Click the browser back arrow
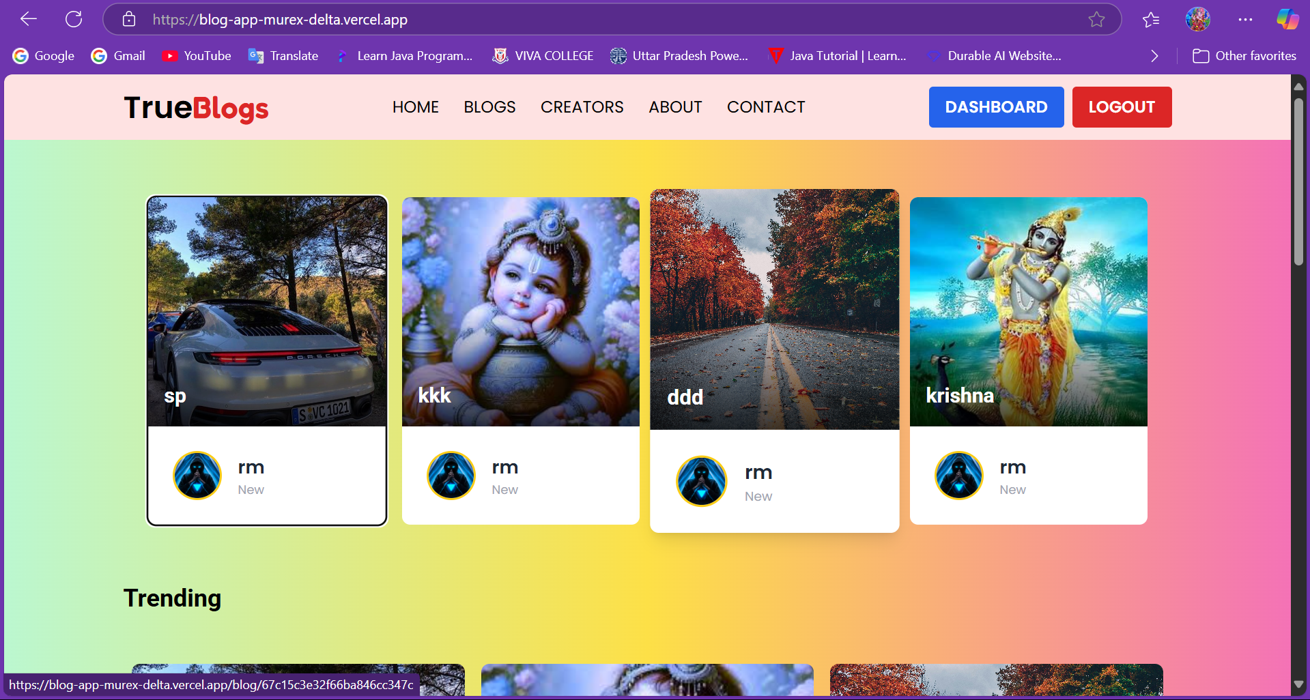Viewport: 1310px width, 700px height. tap(29, 19)
